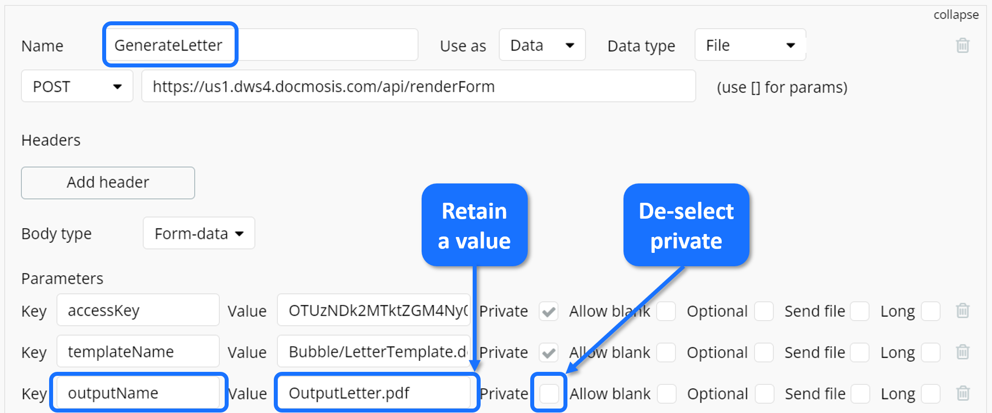Enable Optional for the templateName parameter
This screenshot has width=992, height=413.
point(764,353)
